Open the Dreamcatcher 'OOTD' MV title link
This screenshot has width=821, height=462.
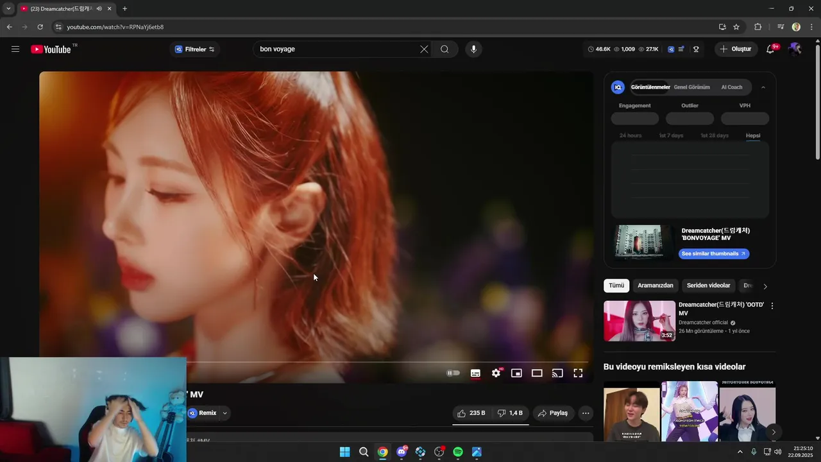coord(721,309)
